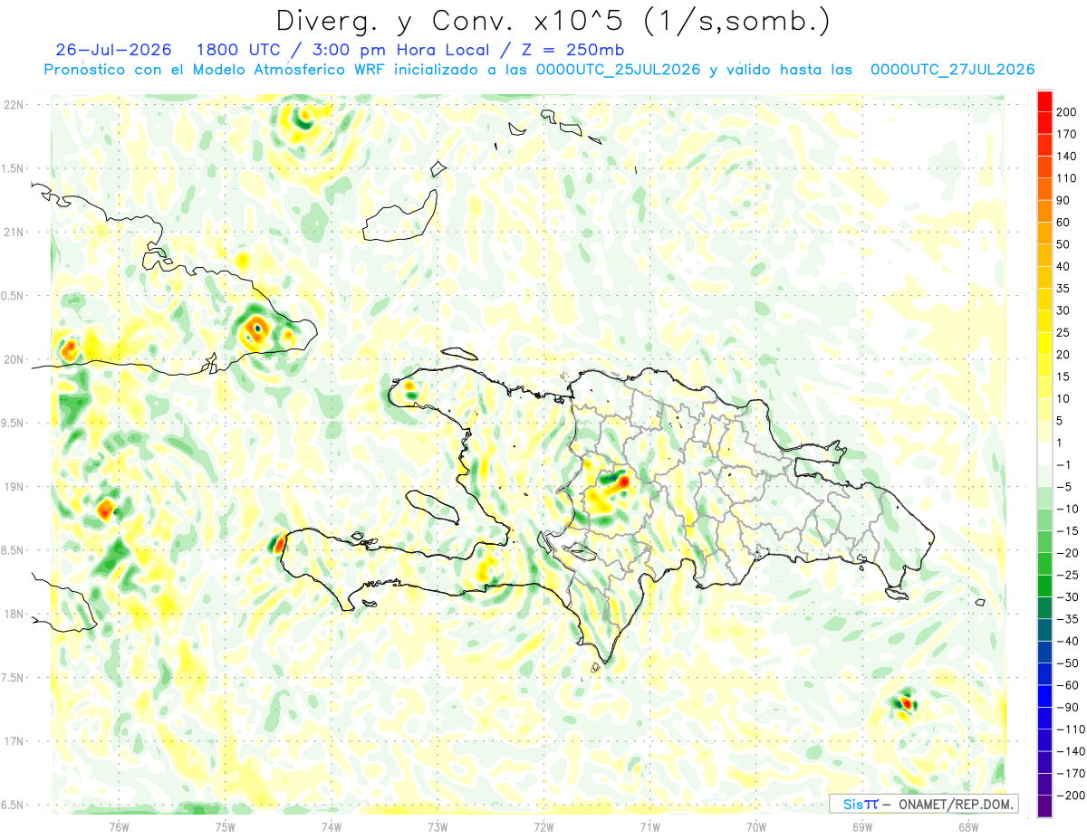This screenshot has width=1087, height=839.
Task: Click colorbar label '-15'
Action: click(x=1069, y=531)
